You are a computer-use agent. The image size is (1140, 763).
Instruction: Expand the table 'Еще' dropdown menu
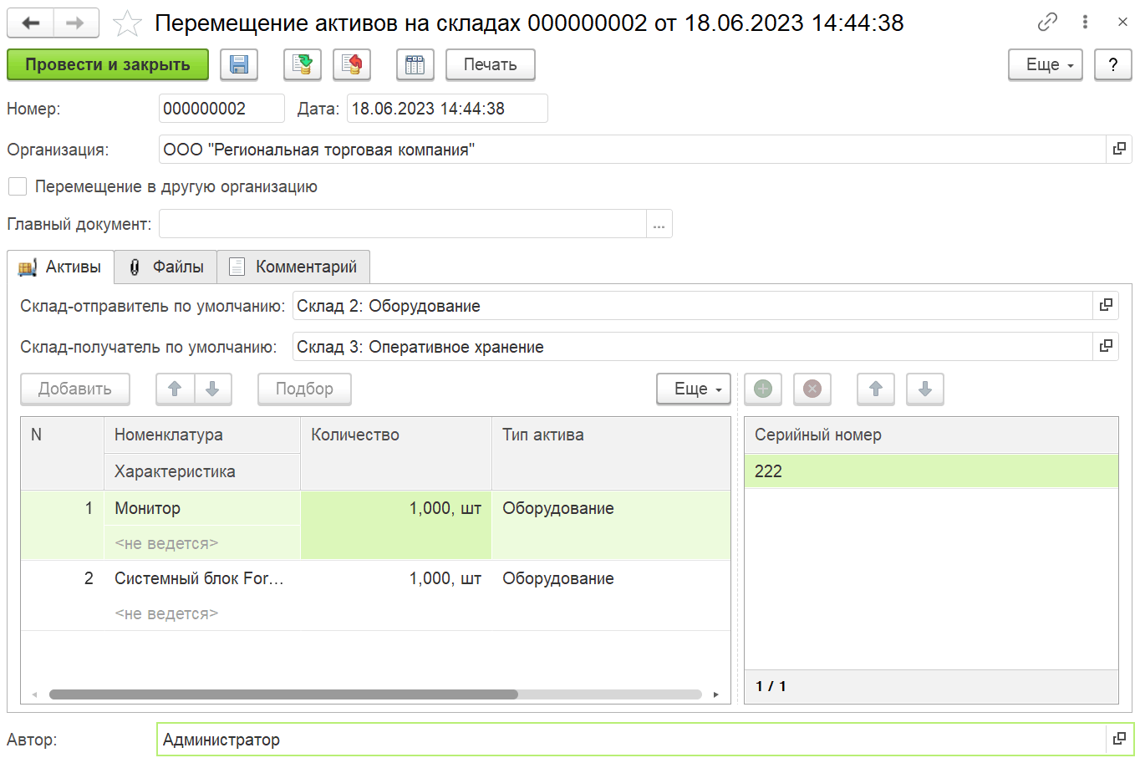694,389
